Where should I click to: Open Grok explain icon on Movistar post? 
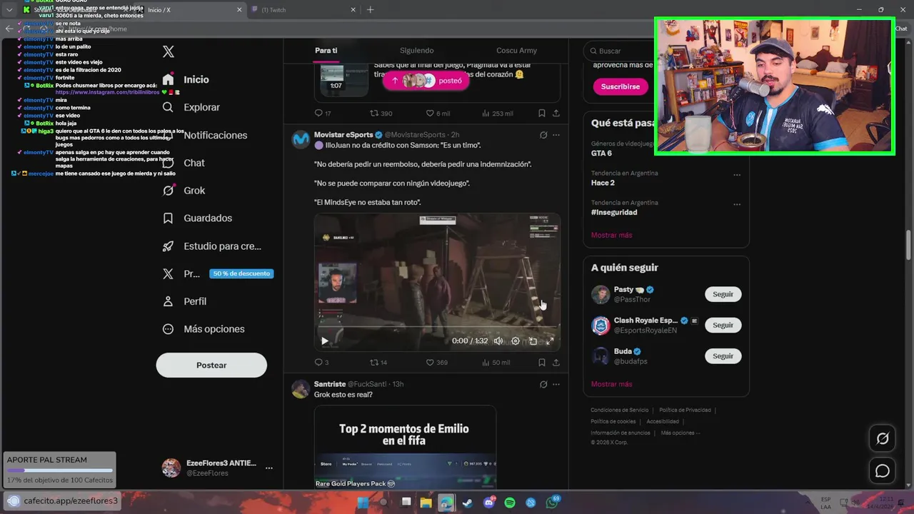[x=543, y=135]
